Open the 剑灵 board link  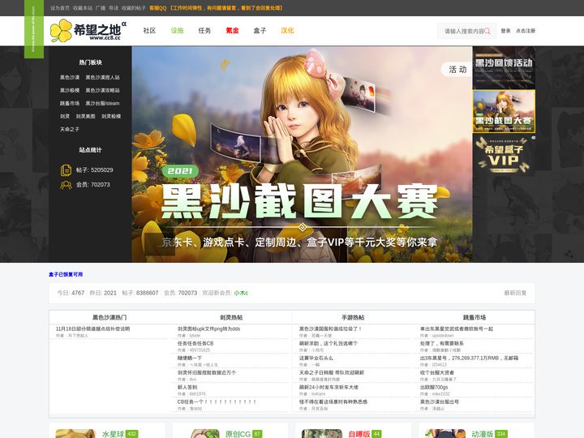coord(65,117)
